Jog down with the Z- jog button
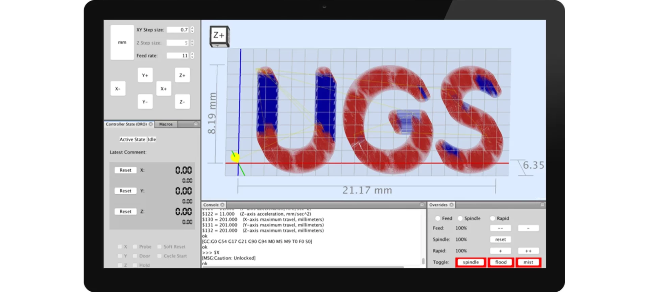649x292 pixels. pyautogui.click(x=182, y=102)
